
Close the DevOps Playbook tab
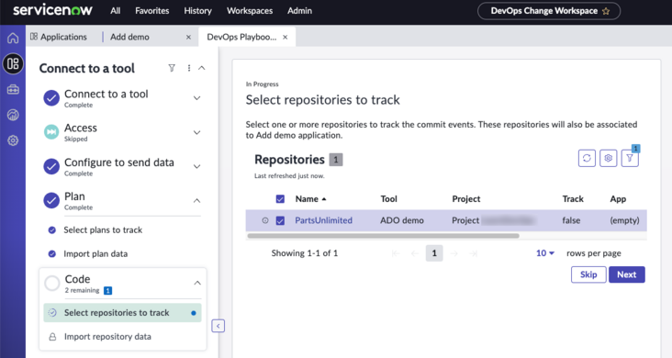point(285,38)
